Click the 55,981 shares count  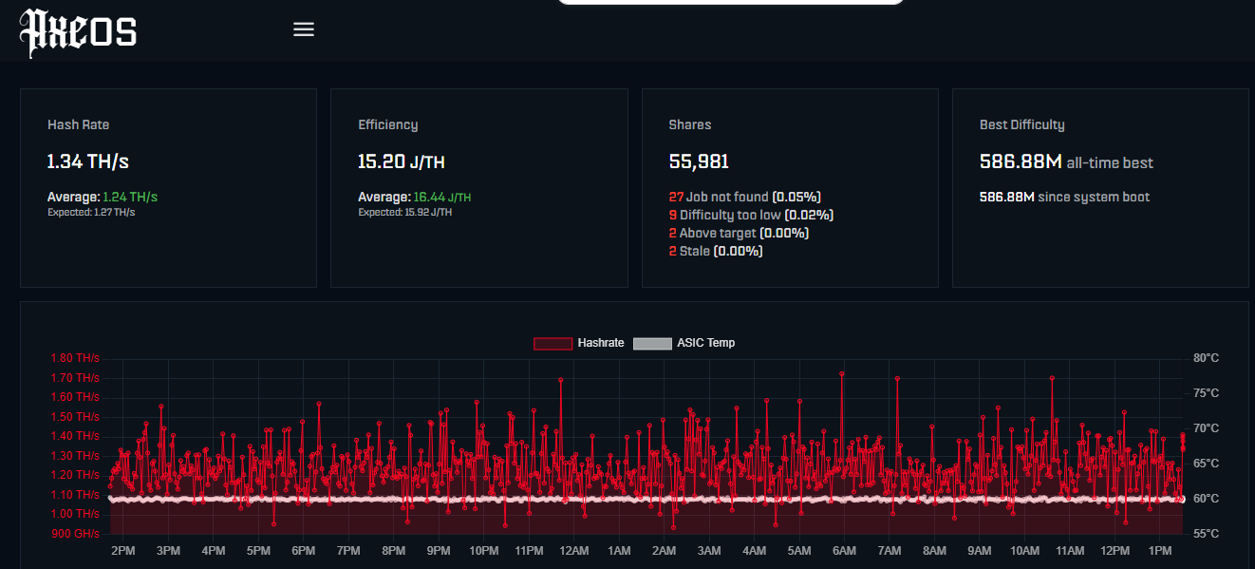699,161
